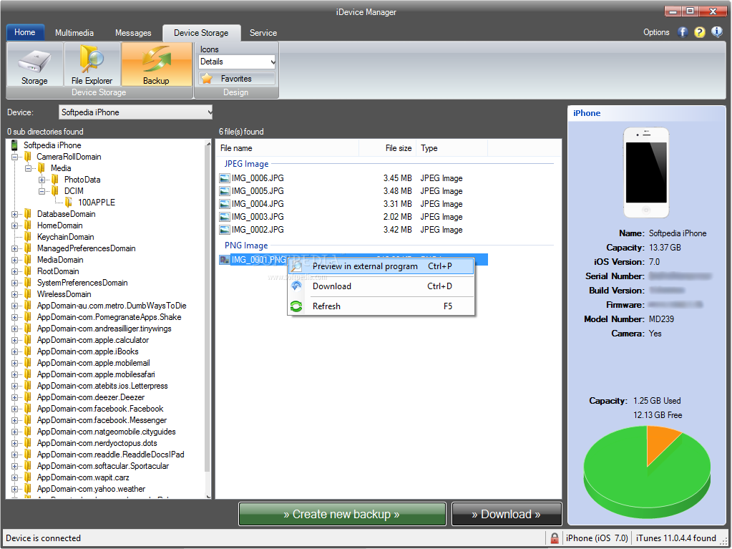Click the IMG_0001.PNG file icon
This screenshot has height=549, width=732.
225,260
